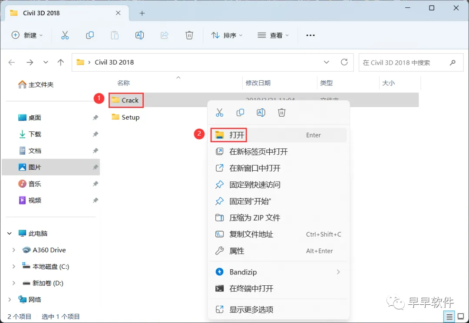Switch to the large thumbnails view icon
The height and width of the screenshot is (323, 469).
(461, 316)
